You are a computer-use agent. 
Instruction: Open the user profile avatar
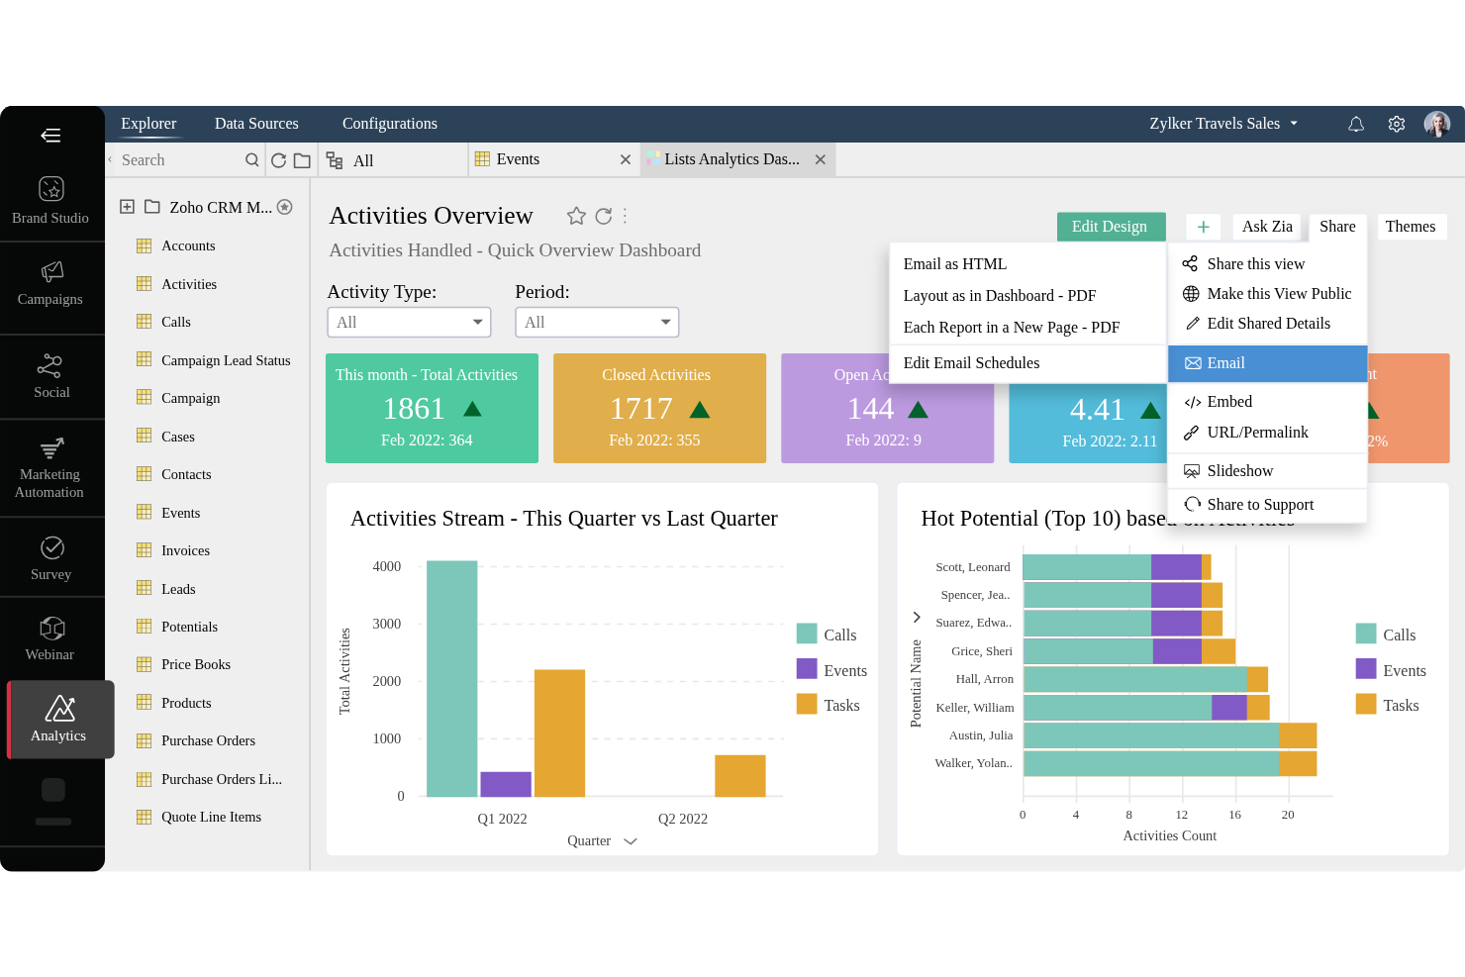(x=1437, y=124)
